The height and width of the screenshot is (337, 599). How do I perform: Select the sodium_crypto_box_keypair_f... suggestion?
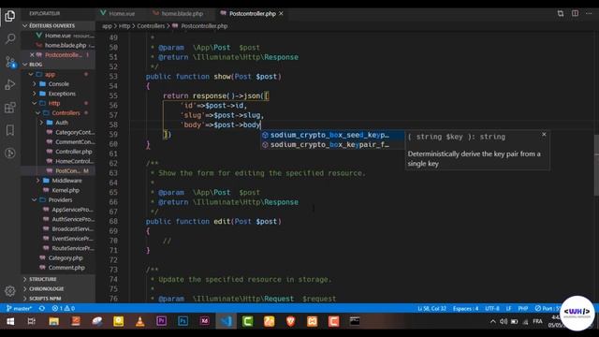(332, 145)
